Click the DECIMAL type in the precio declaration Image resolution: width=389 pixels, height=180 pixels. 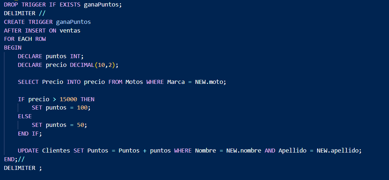coord(82,65)
